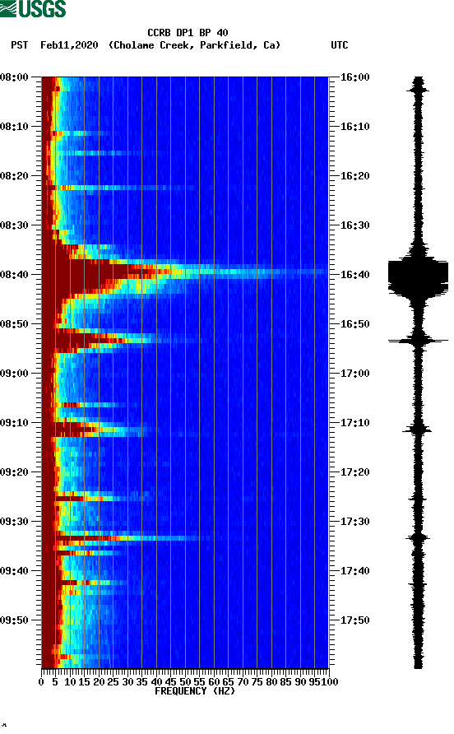The height and width of the screenshot is (734, 454).
Task: Click the 16:20 UTC time label
Action: pos(354,175)
